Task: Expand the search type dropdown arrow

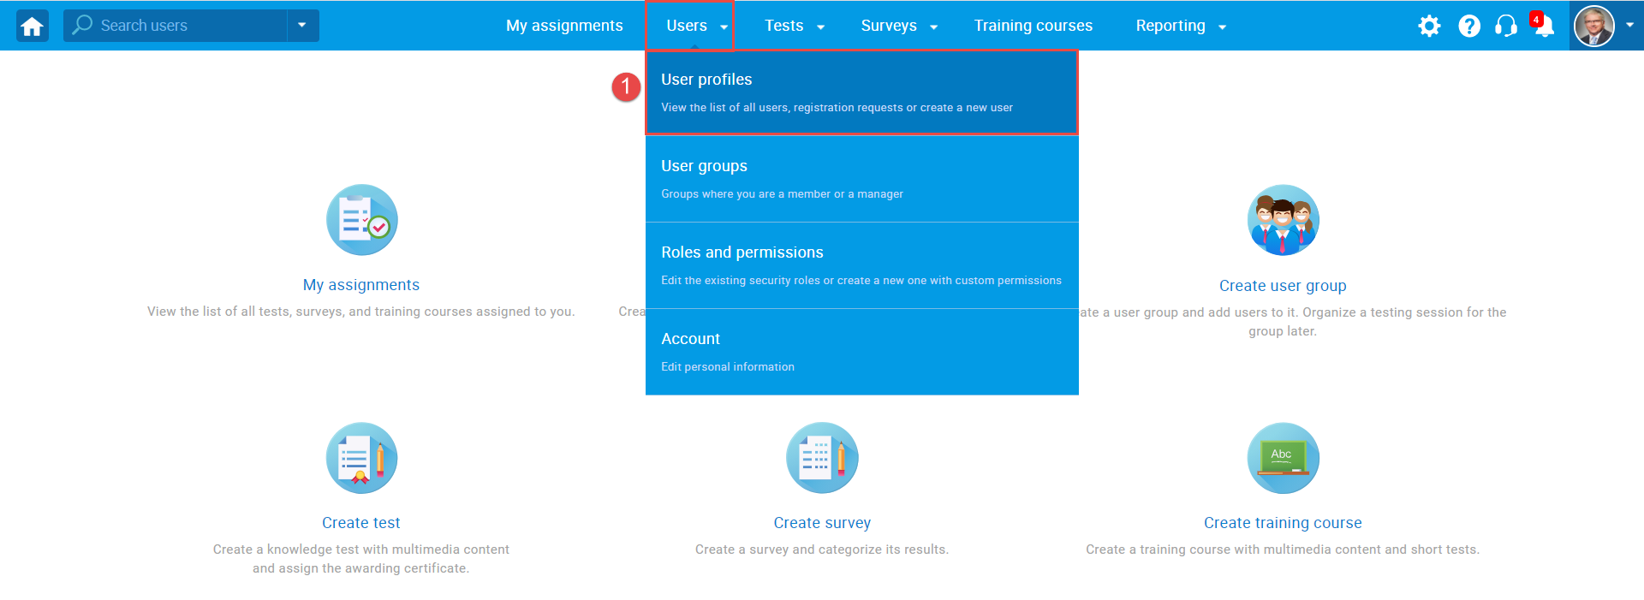Action: [x=302, y=26]
